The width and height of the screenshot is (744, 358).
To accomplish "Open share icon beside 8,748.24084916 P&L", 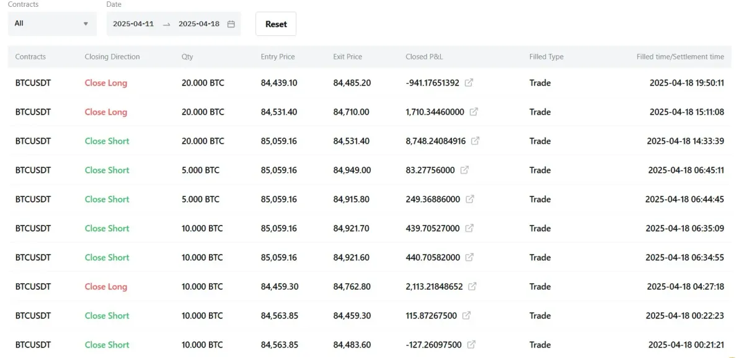I will tap(475, 141).
